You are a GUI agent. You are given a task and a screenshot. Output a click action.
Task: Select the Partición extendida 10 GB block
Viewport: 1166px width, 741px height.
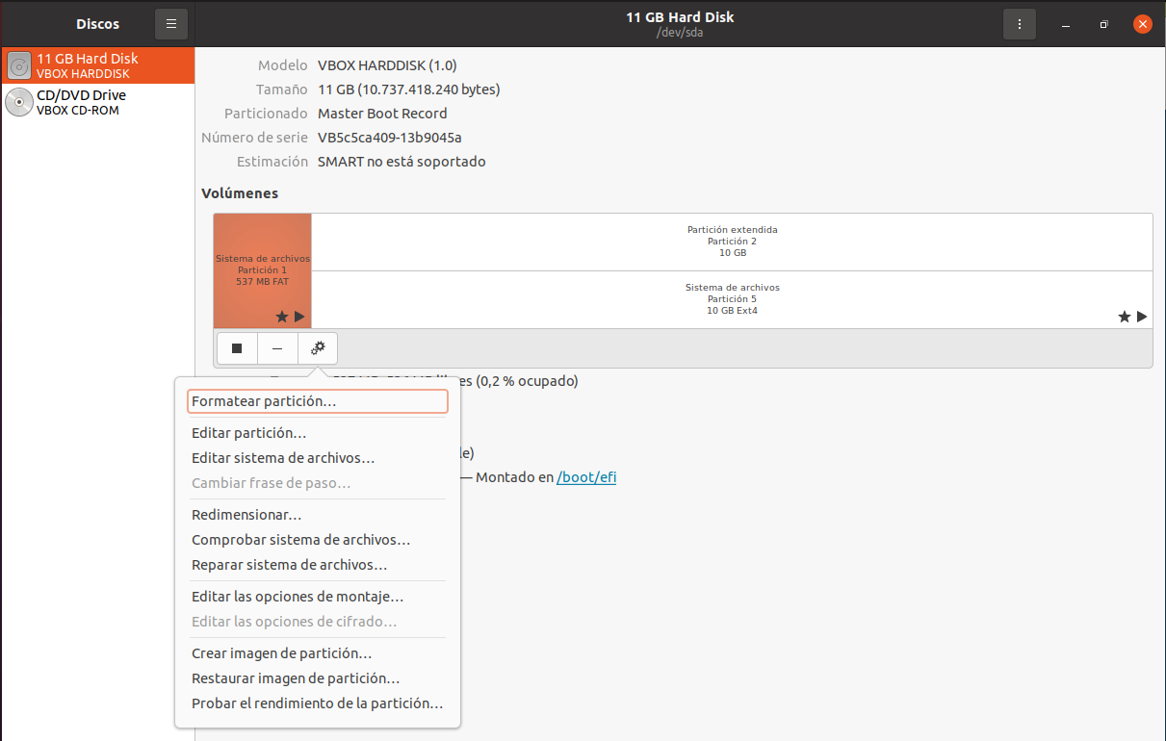732,242
